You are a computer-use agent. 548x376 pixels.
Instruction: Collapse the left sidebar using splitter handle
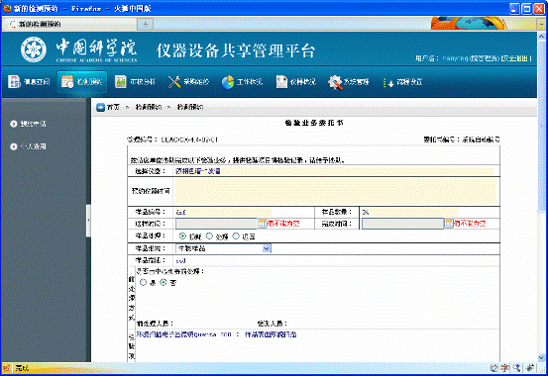point(88,221)
